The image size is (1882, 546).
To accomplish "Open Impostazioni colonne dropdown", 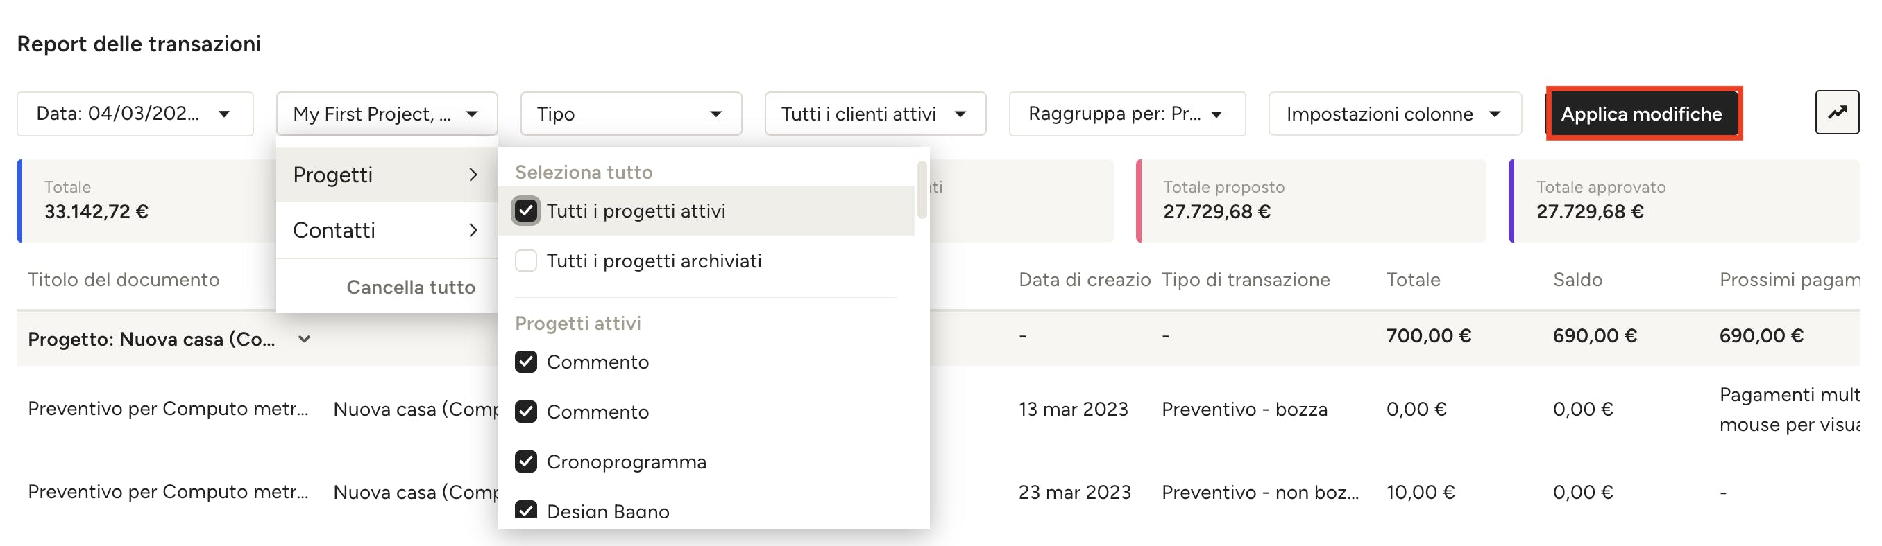I will click(1395, 114).
